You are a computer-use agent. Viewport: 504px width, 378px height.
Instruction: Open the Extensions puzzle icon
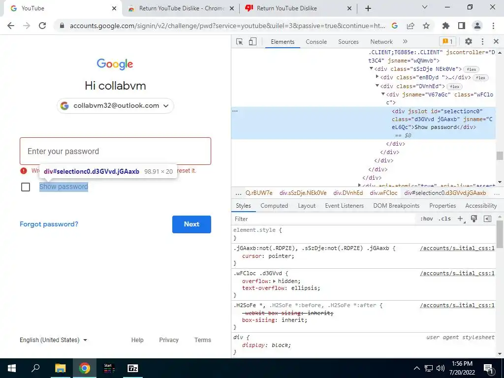(x=446, y=26)
